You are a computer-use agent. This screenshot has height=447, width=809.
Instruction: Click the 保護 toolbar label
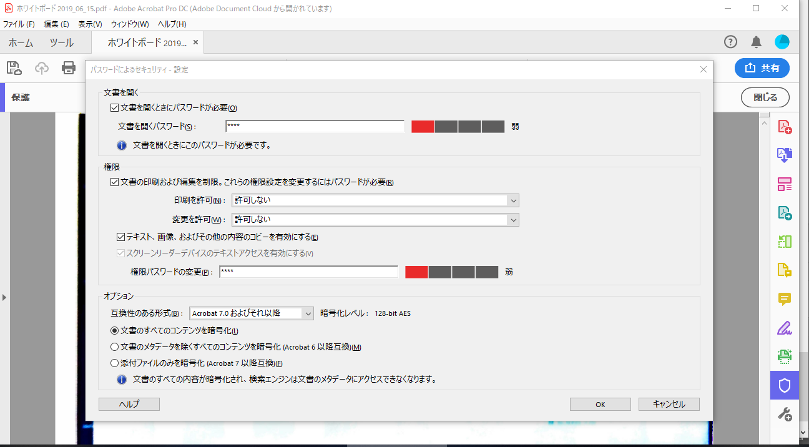point(21,98)
